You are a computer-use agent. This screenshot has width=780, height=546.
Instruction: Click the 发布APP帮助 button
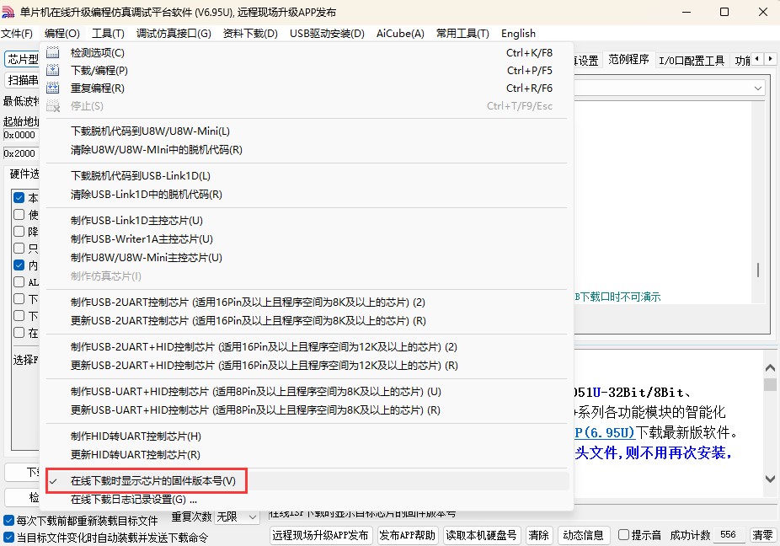(x=408, y=535)
